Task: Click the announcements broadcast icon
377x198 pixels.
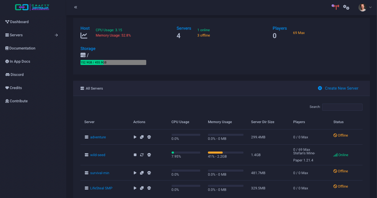Action: 335,7
